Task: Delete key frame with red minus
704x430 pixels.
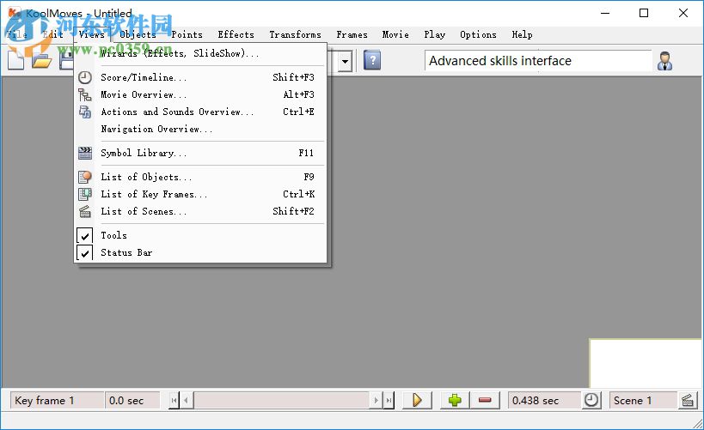Action: (x=485, y=400)
